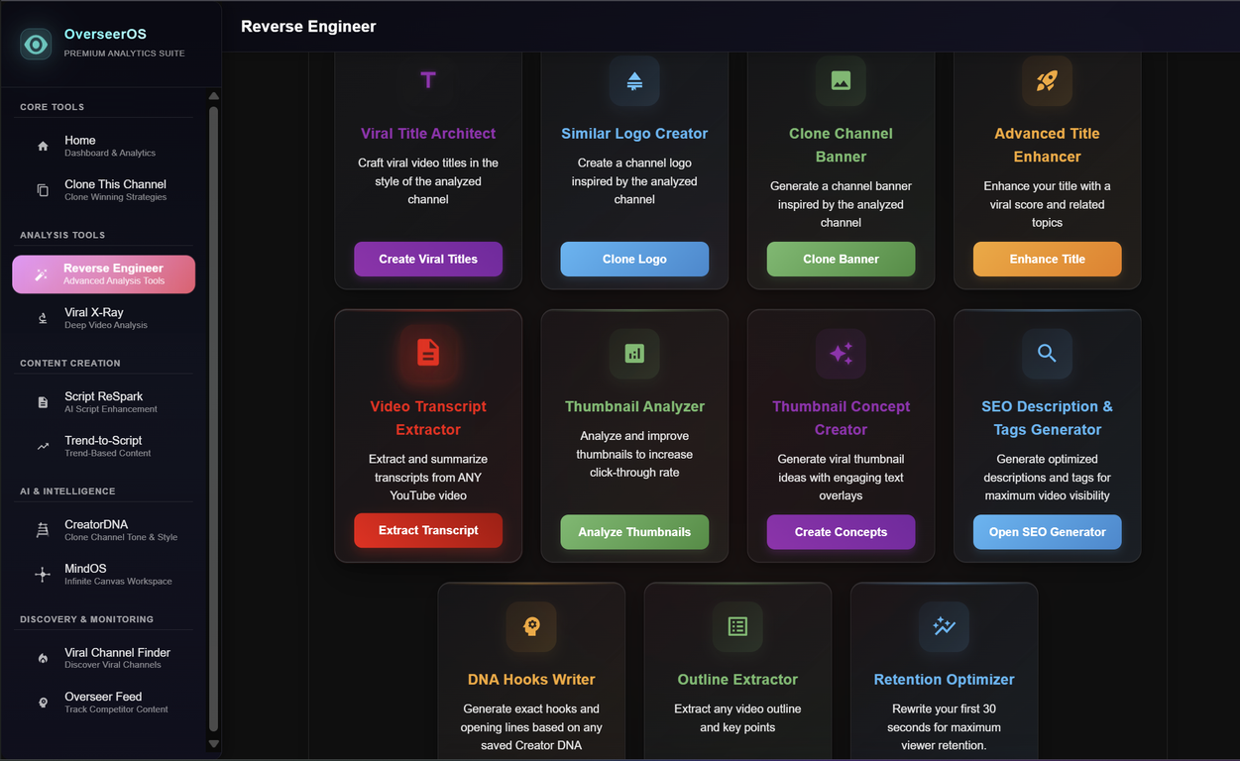
Task: Click the Similar Logo Creator icon
Action: tap(634, 80)
